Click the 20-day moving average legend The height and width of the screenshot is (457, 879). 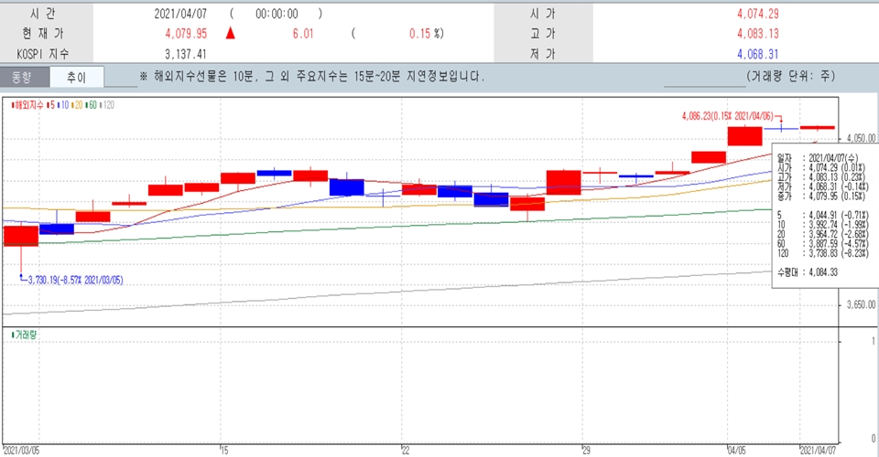pyautogui.click(x=77, y=104)
